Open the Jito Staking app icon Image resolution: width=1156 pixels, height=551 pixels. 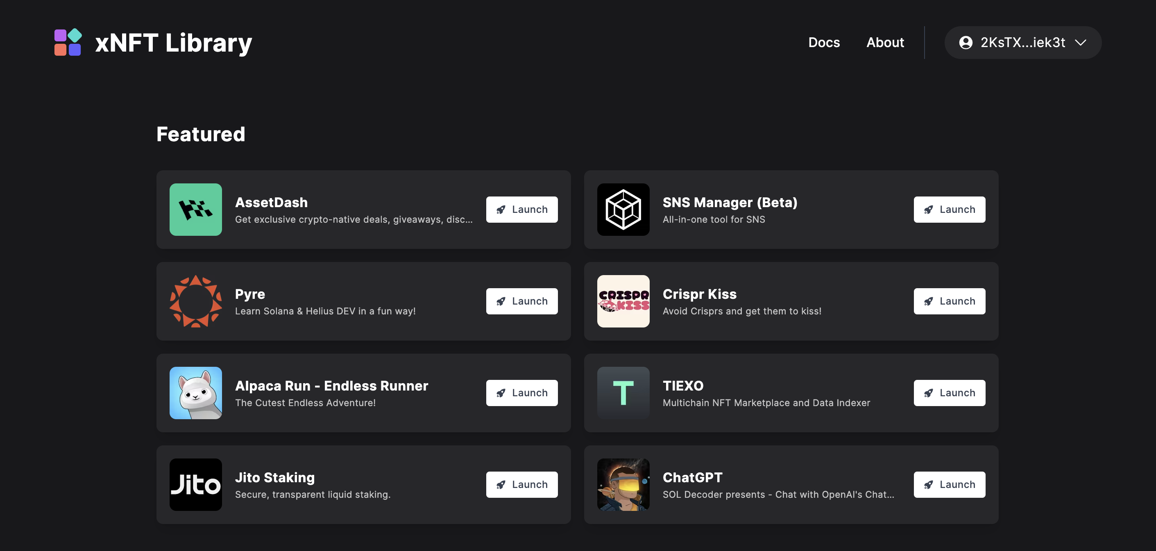[196, 484]
